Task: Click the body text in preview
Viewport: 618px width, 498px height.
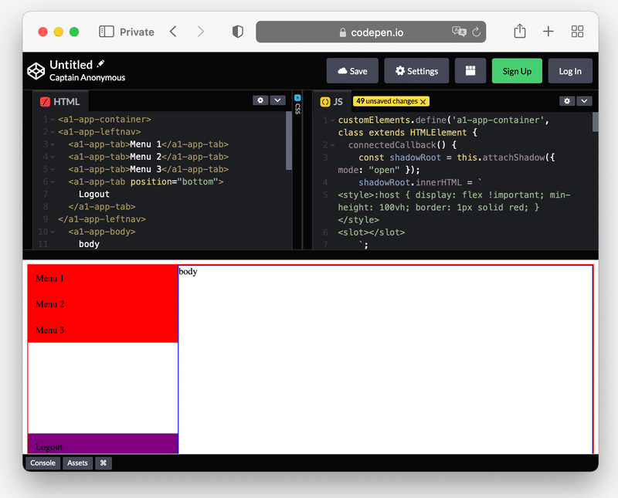Action: coord(188,272)
